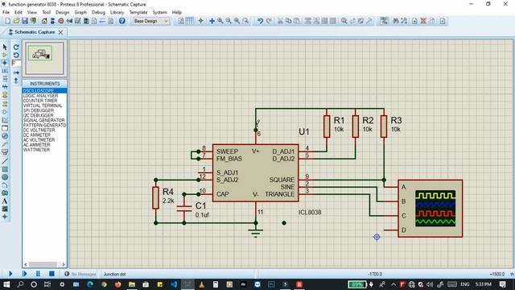Select DC VOLTMETER in instruments list
The width and height of the screenshot is (515, 290).
45,130
